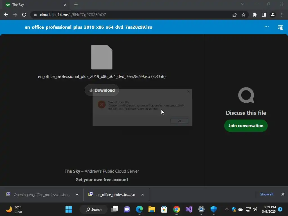Open Task View on taskbar
This screenshot has height=216, width=288.
115,209
